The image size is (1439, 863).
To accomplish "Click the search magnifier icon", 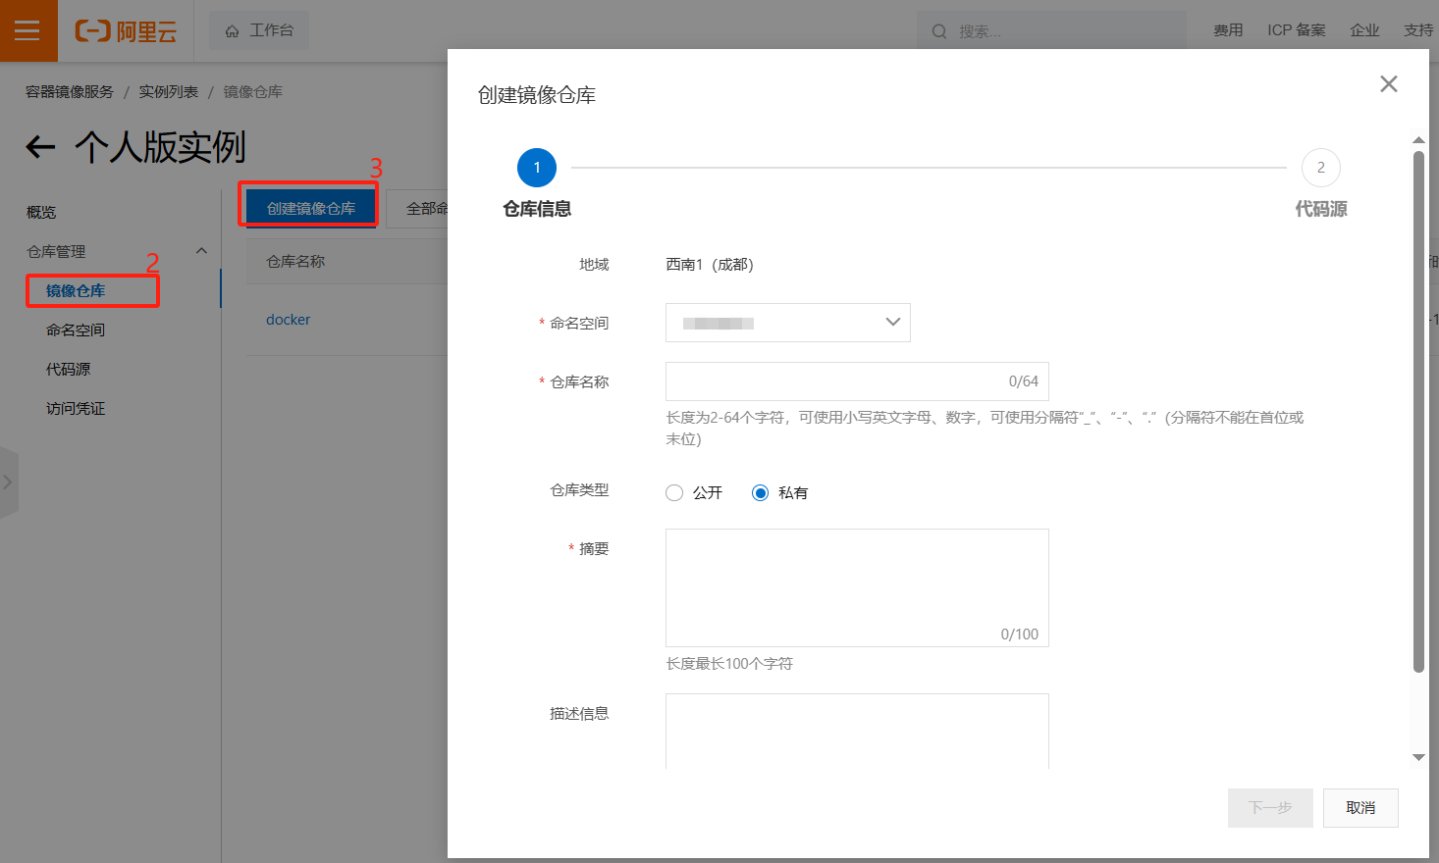I will pyautogui.click(x=938, y=30).
